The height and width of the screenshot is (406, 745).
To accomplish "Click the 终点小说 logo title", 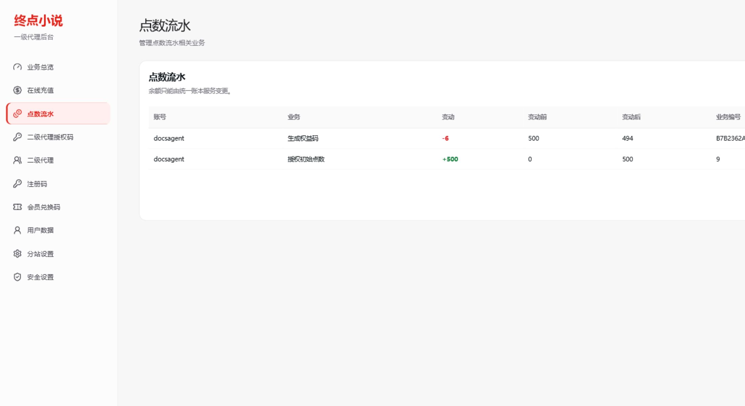I will tap(38, 21).
